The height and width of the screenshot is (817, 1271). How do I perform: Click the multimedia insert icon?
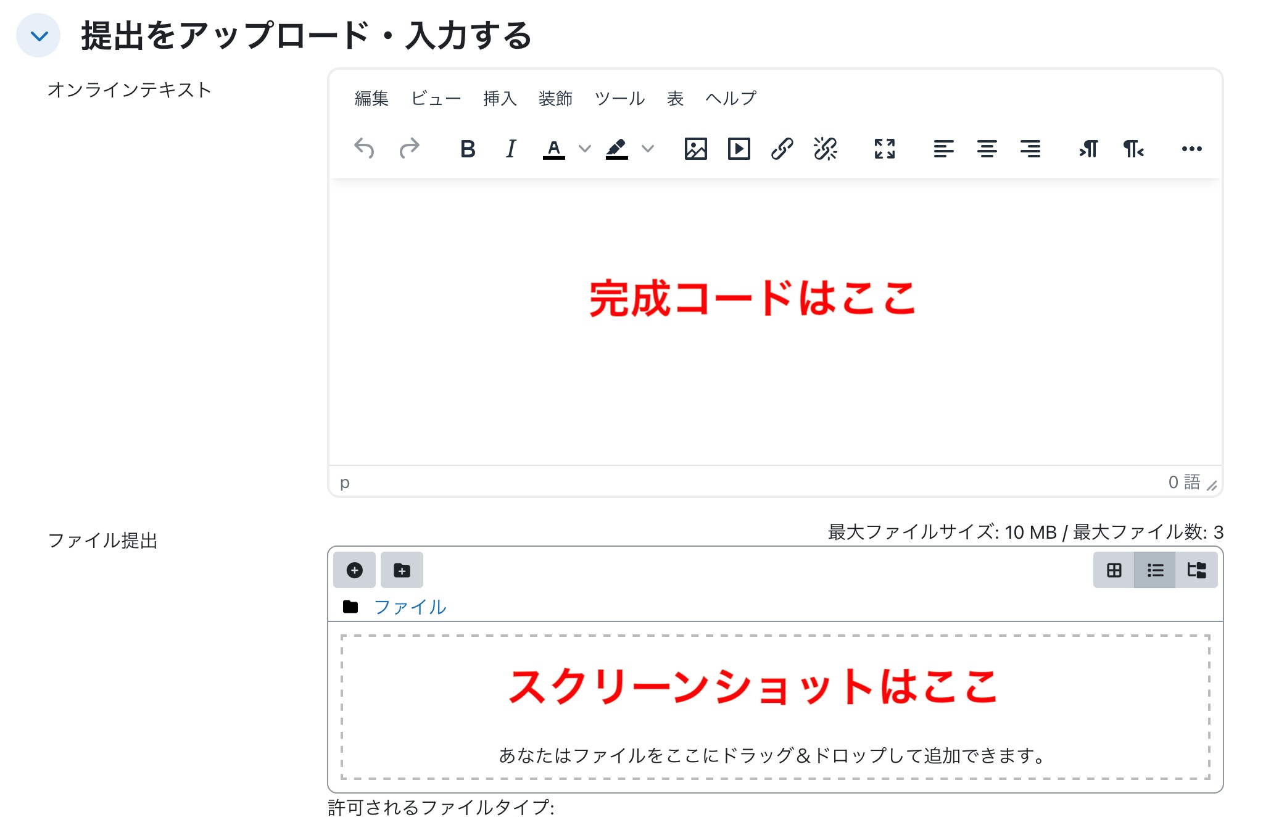click(739, 149)
